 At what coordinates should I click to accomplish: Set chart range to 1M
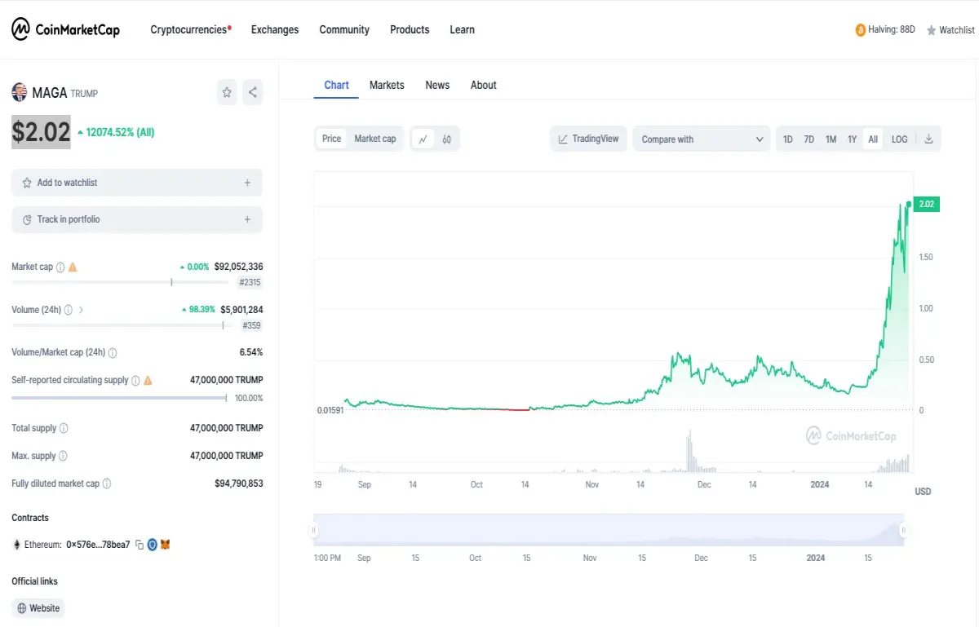(831, 139)
